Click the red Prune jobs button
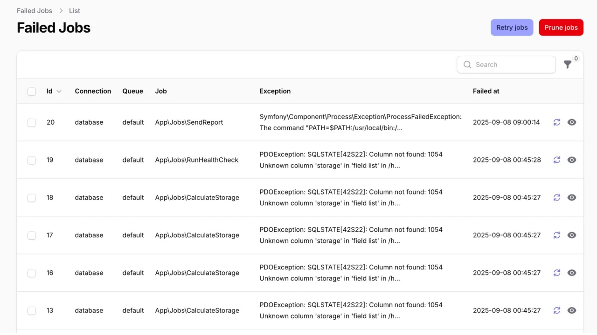Screen dimensions: 597x335 (x=561, y=27)
